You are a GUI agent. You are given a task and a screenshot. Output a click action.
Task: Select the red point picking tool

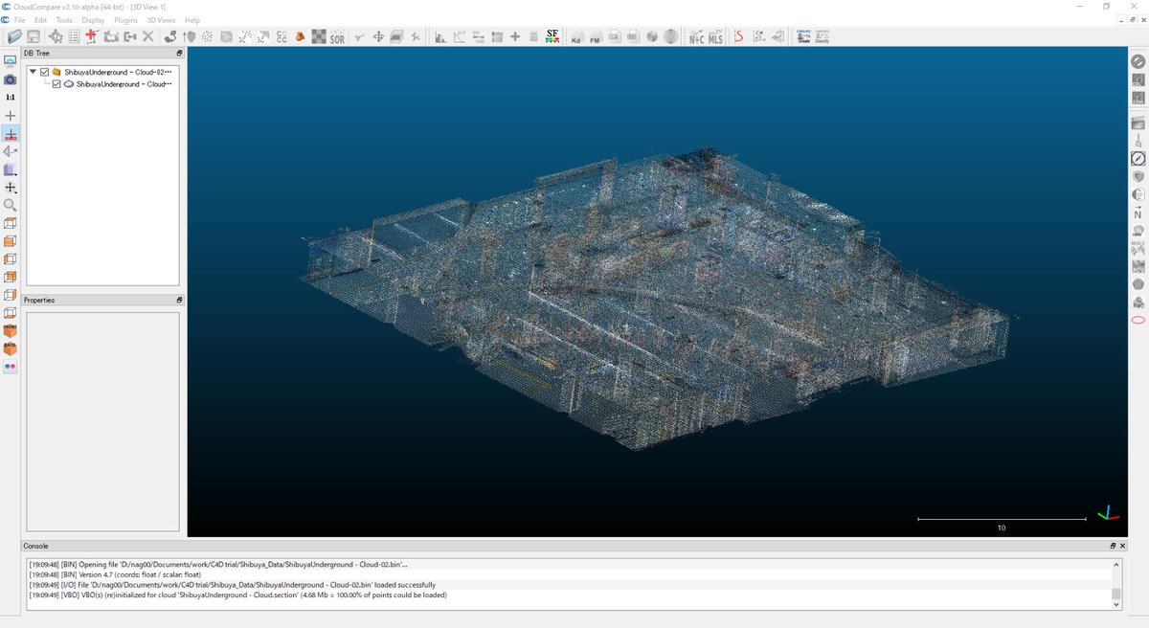click(92, 36)
